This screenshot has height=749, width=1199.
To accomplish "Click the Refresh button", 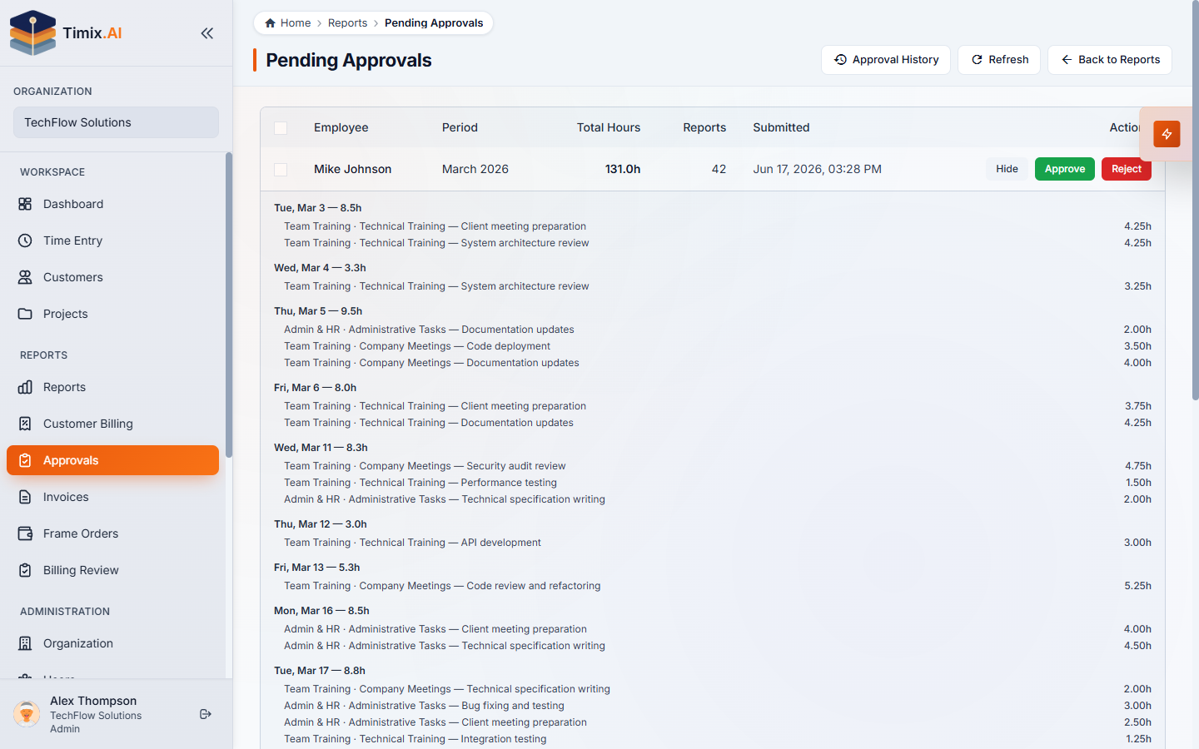I will 999,60.
